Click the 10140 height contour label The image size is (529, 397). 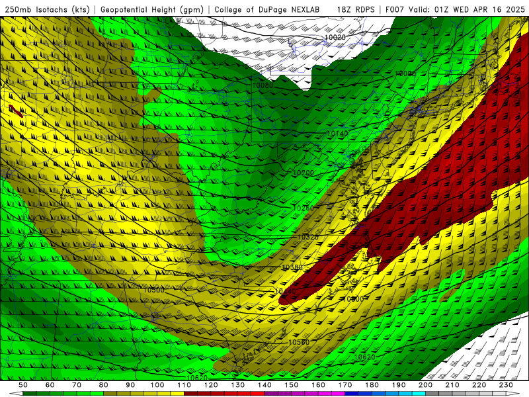click(x=337, y=134)
